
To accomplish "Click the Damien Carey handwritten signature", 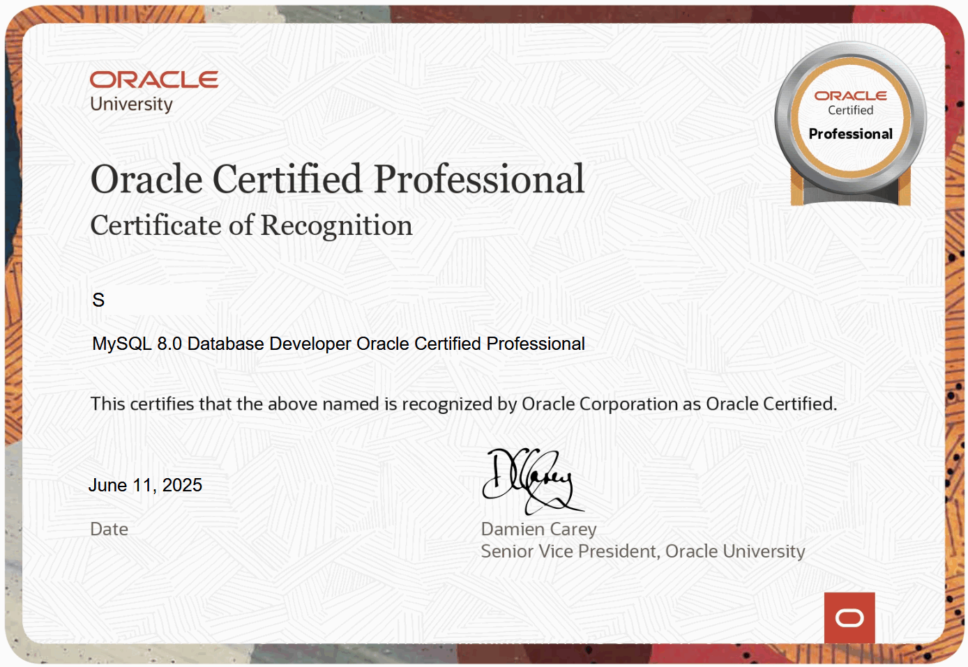I will coord(533,480).
